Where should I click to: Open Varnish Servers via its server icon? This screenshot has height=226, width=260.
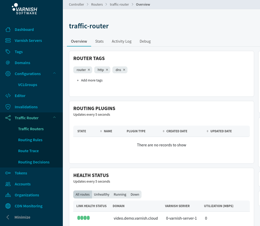click(8, 40)
